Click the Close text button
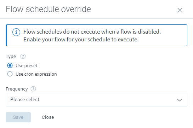The image size is (193, 128). click(48, 117)
